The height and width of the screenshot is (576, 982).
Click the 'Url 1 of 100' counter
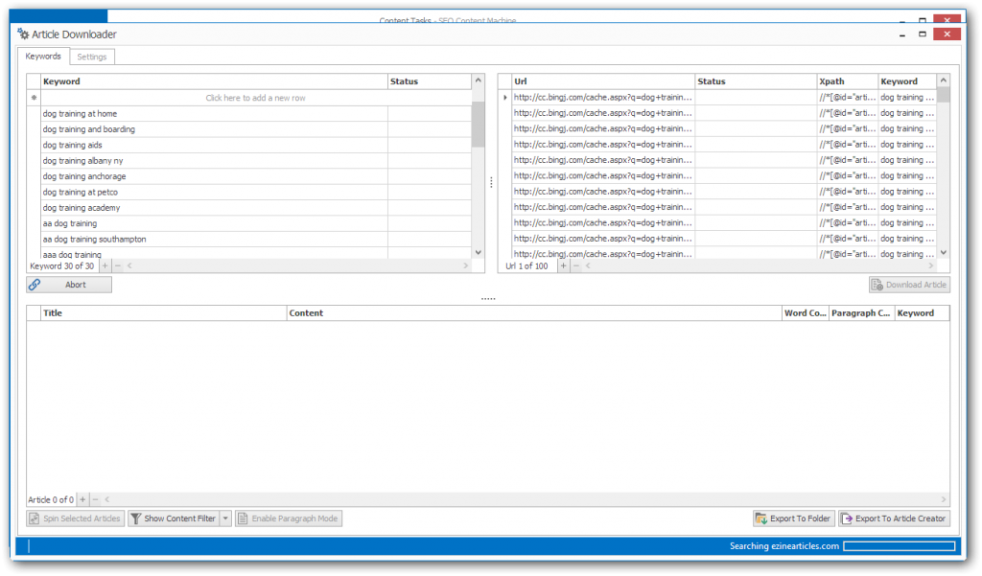(526, 265)
